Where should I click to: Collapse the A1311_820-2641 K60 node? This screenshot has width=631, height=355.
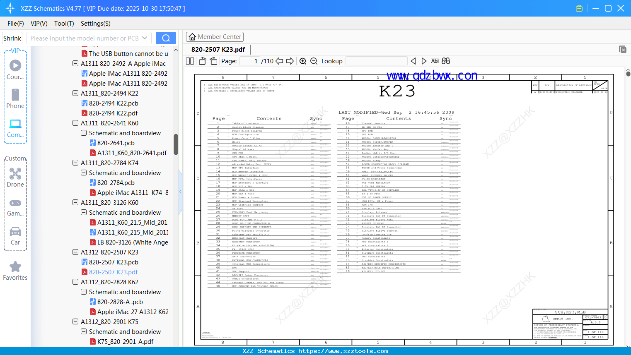click(75, 123)
